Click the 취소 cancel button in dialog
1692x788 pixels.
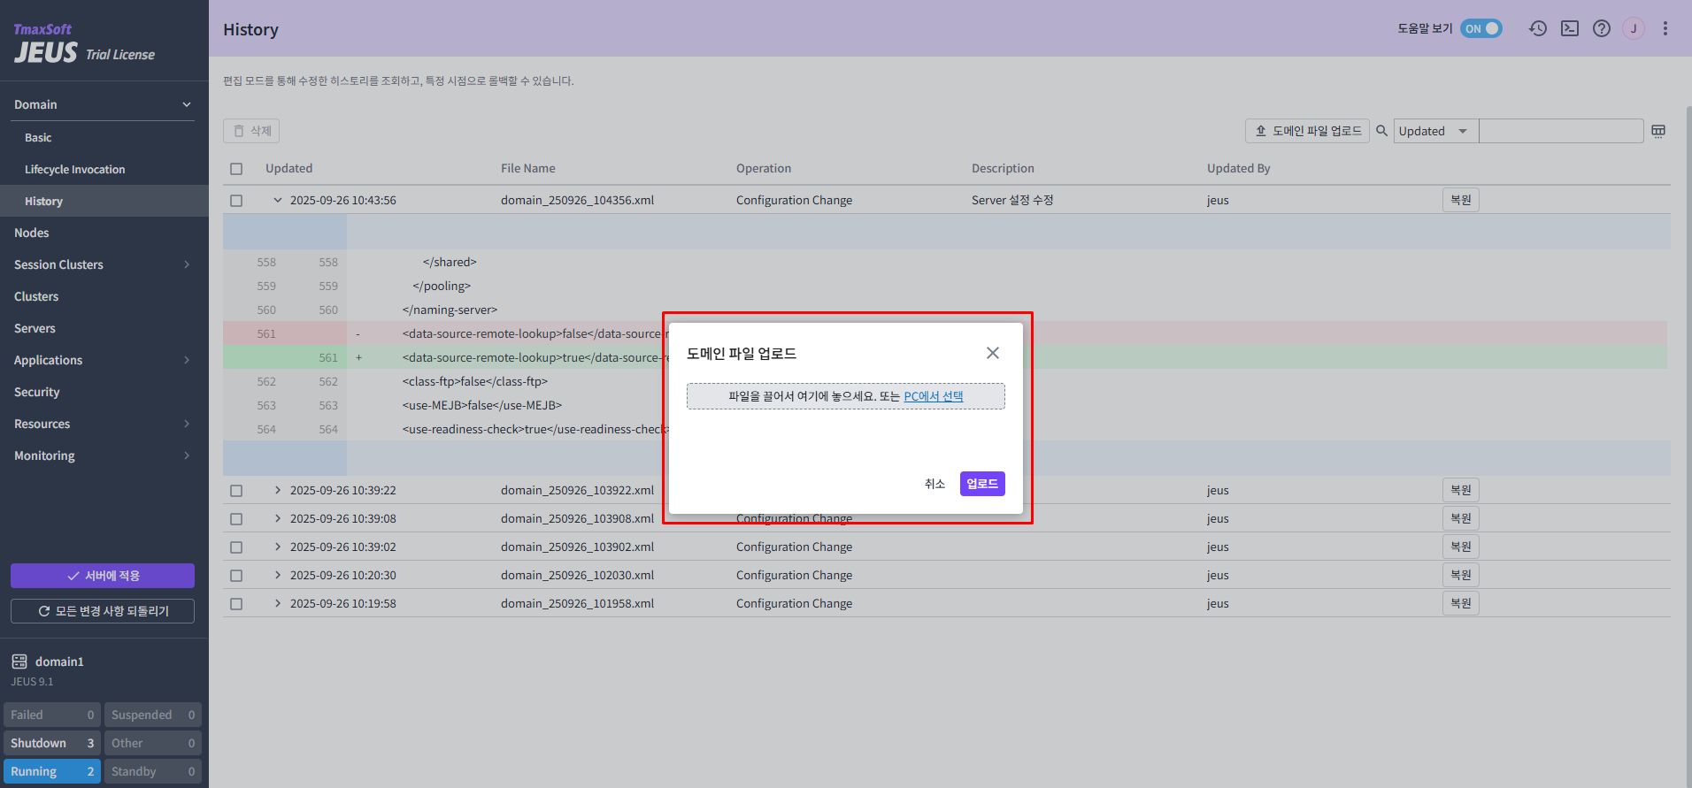click(934, 484)
